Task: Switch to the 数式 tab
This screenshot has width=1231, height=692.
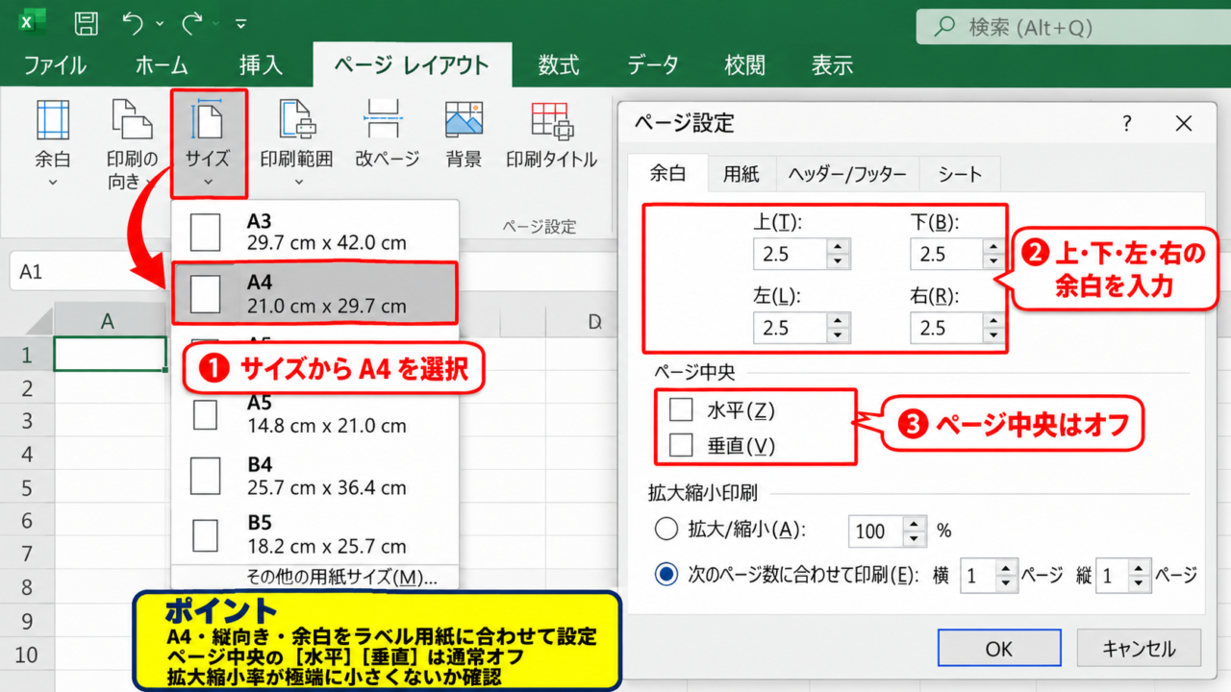Action: pyautogui.click(x=558, y=65)
